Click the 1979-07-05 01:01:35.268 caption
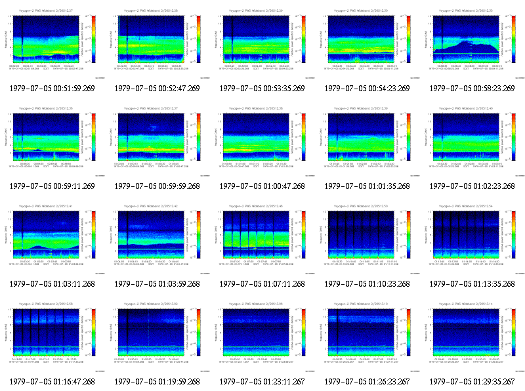Image resolution: width=525 pixels, height=391 pixels. (x=367, y=186)
